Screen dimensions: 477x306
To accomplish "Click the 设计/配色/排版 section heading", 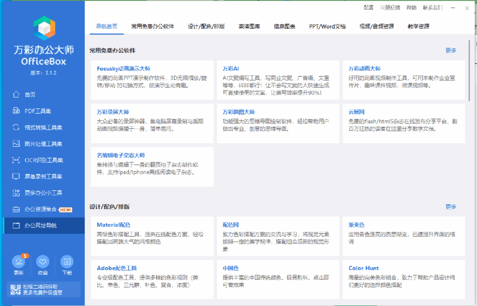I will tap(110, 207).
